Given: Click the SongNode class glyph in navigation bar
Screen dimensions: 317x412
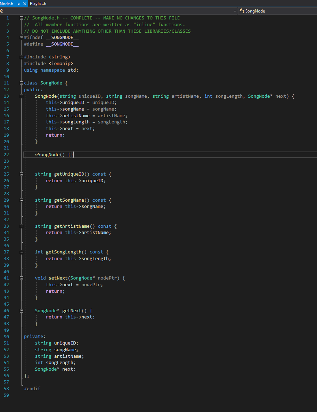Looking at the screenshot, I should click(x=242, y=11).
